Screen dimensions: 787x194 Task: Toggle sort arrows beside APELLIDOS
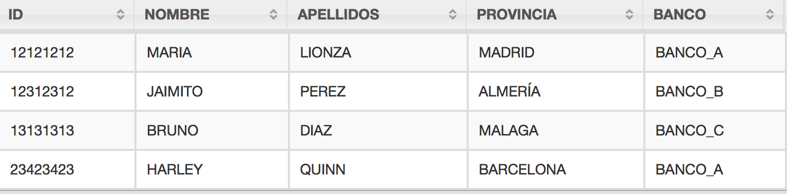[453, 14]
